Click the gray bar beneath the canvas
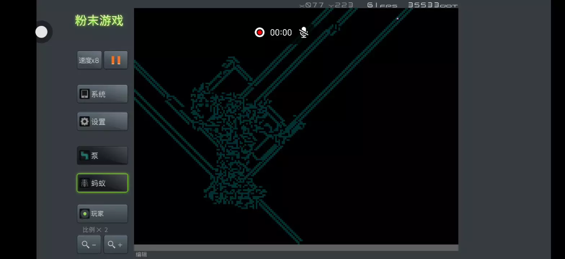Screen dimensions: 565x259 [296, 248]
